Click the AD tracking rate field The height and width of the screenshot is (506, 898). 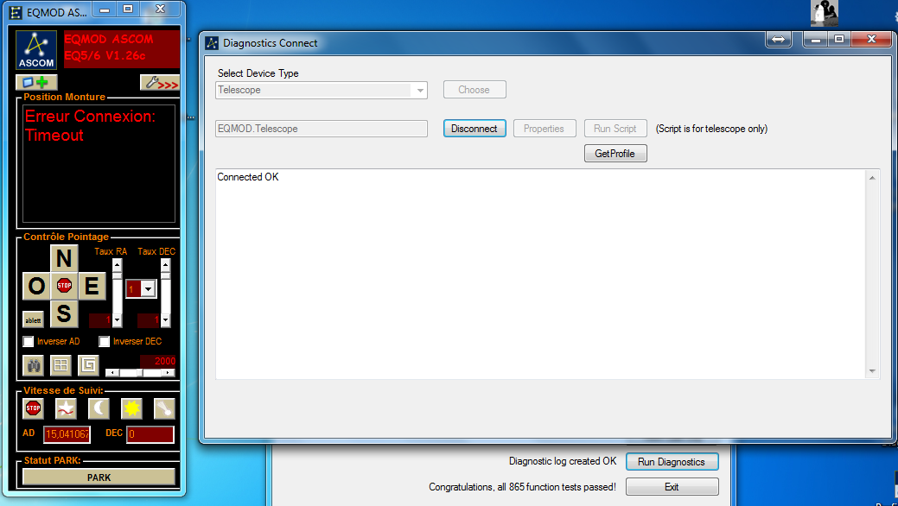click(x=67, y=434)
